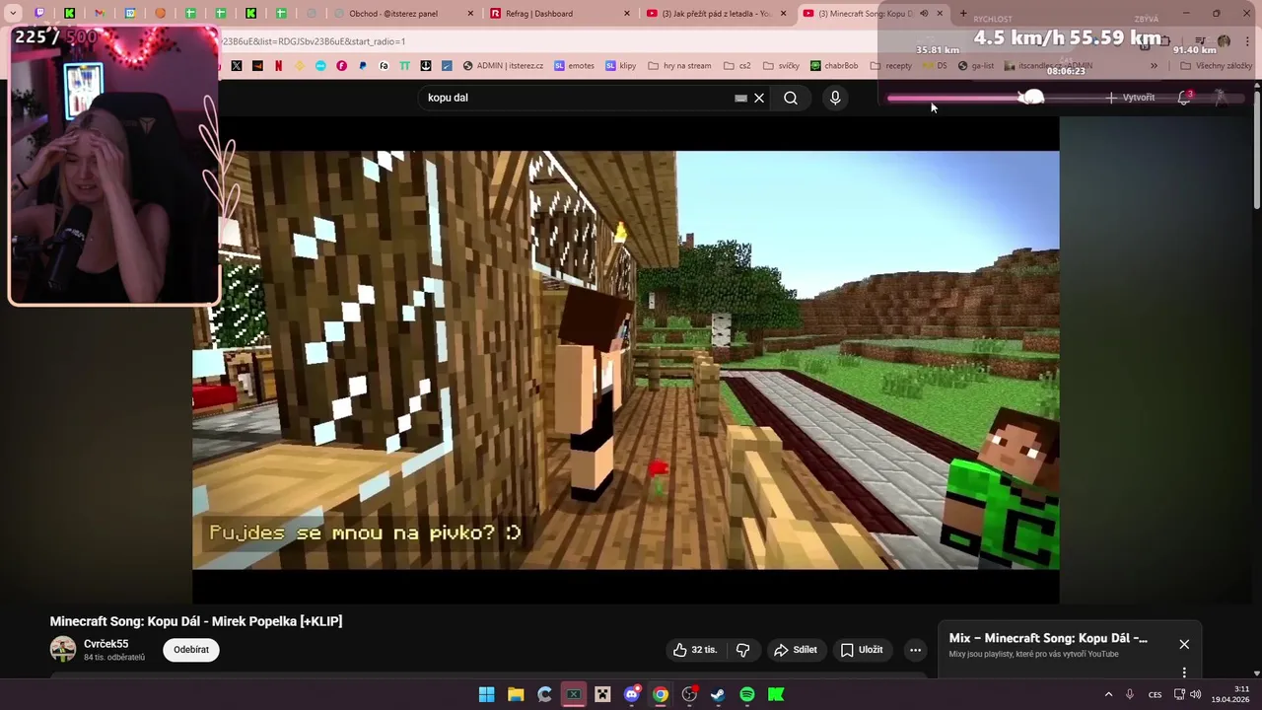Save the video with Uložit
Screen dimensions: 1262x710
862,650
